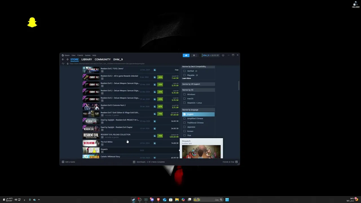Viewport: 361px width, 203px height.
Task: Collapse Narrow by Deck Compatibility header
Action: pyautogui.click(x=198, y=67)
